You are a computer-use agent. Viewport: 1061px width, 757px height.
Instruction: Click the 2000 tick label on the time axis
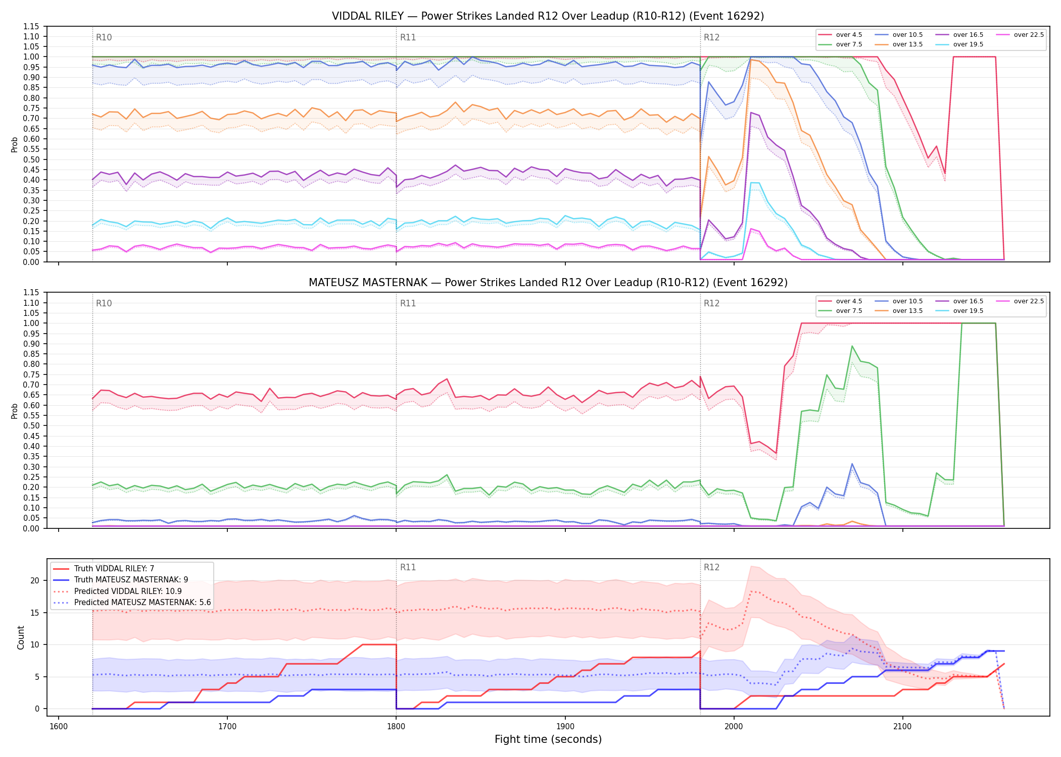pyautogui.click(x=734, y=726)
